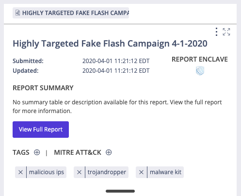Click the report title heading

[x=110, y=44]
